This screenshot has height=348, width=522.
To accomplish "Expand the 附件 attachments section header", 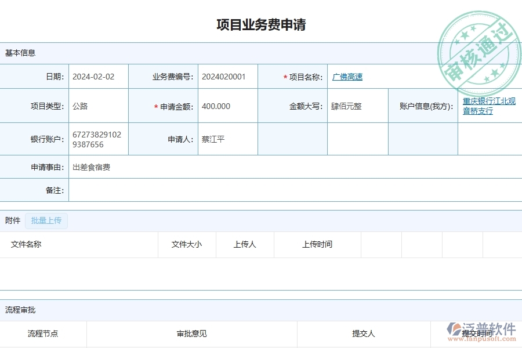I will pos(12,220).
